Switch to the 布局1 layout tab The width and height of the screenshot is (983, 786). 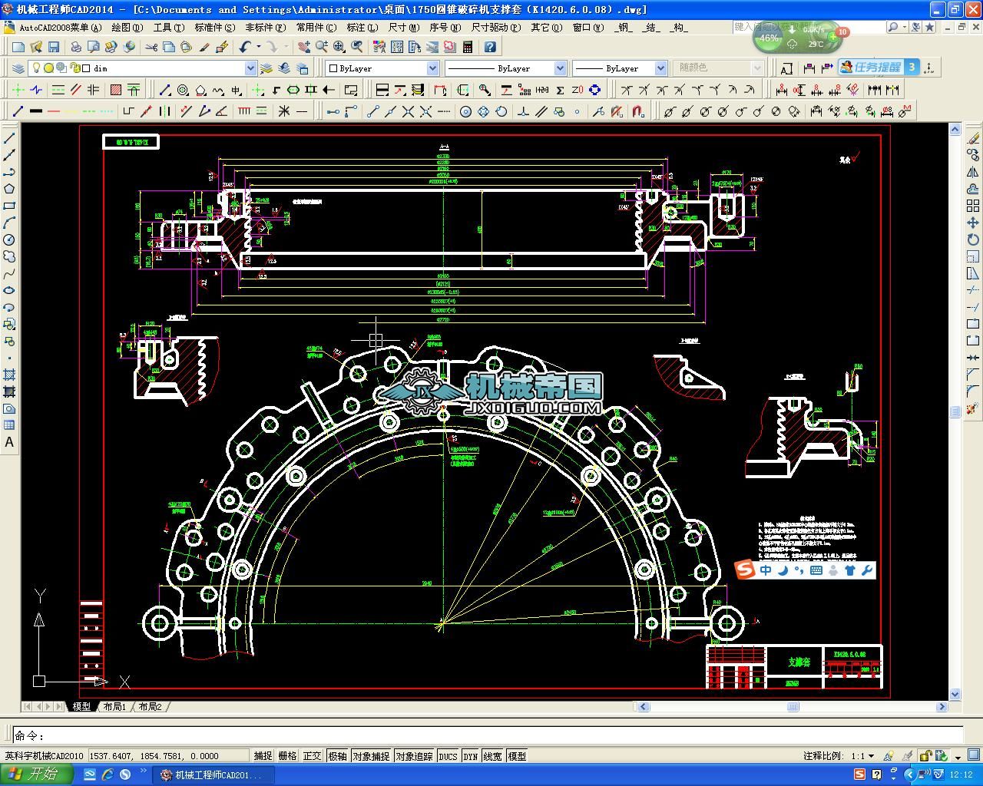114,707
